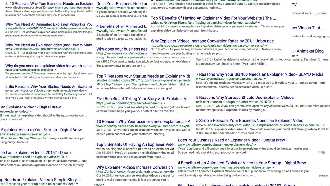Open 'Why You Need an Explainer Video (and How to Make' link
Screen dimensions: 330x186
point(49,45)
